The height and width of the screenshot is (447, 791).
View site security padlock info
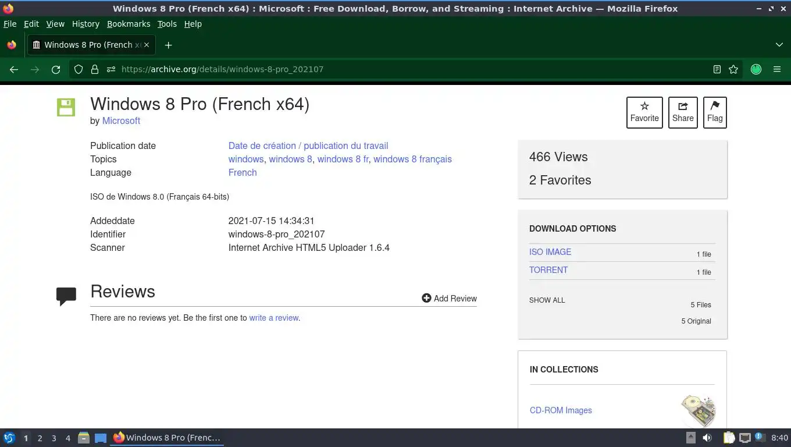pyautogui.click(x=95, y=69)
